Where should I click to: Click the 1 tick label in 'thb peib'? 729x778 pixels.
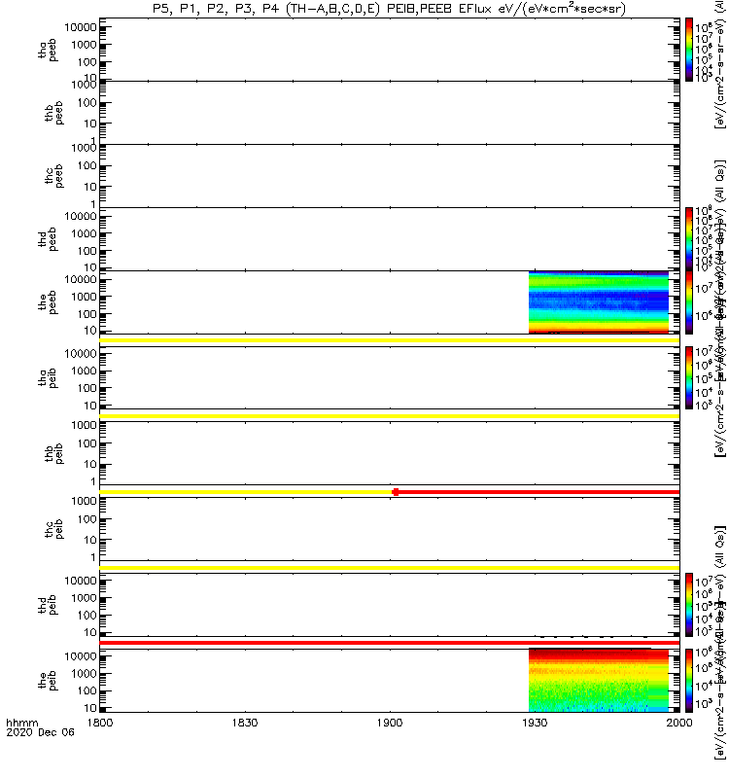point(93,481)
